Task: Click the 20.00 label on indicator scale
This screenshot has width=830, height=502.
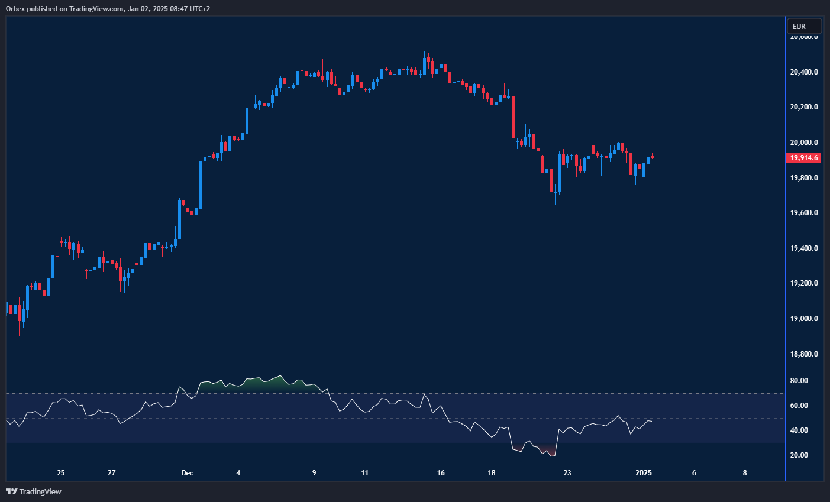Action: 799,455
